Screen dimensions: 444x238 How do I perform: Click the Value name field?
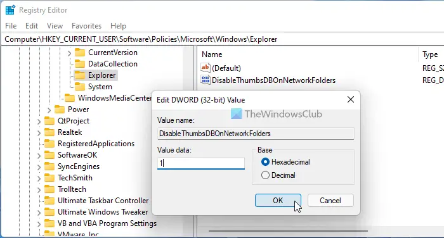tap(256, 134)
